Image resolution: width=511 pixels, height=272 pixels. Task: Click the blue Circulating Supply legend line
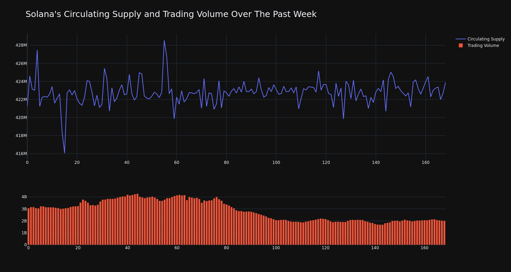[x=461, y=39]
